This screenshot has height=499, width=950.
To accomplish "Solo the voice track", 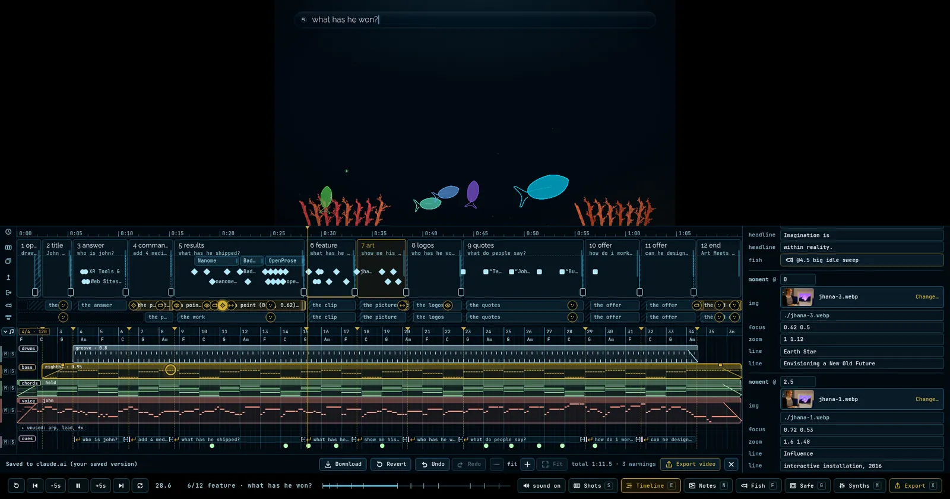I will 12,410.
